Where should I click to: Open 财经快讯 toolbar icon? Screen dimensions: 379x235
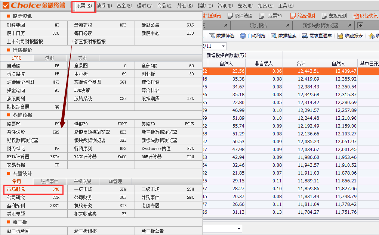pyautogui.click(x=355, y=16)
